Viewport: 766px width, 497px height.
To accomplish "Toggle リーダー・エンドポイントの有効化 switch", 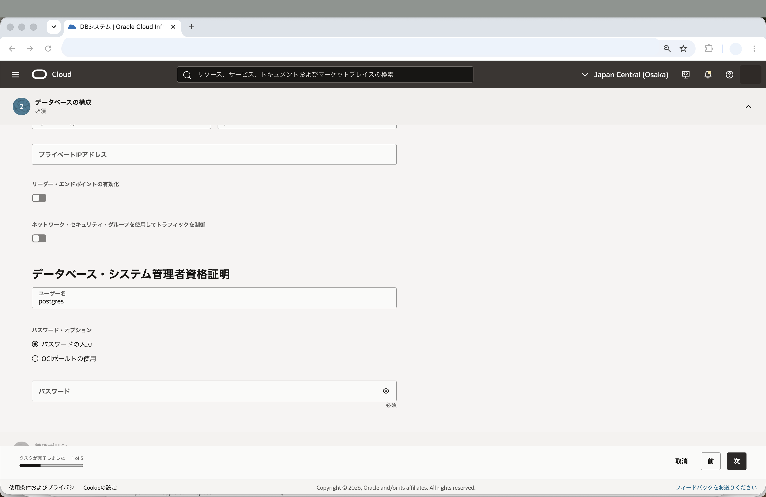I will (x=39, y=198).
